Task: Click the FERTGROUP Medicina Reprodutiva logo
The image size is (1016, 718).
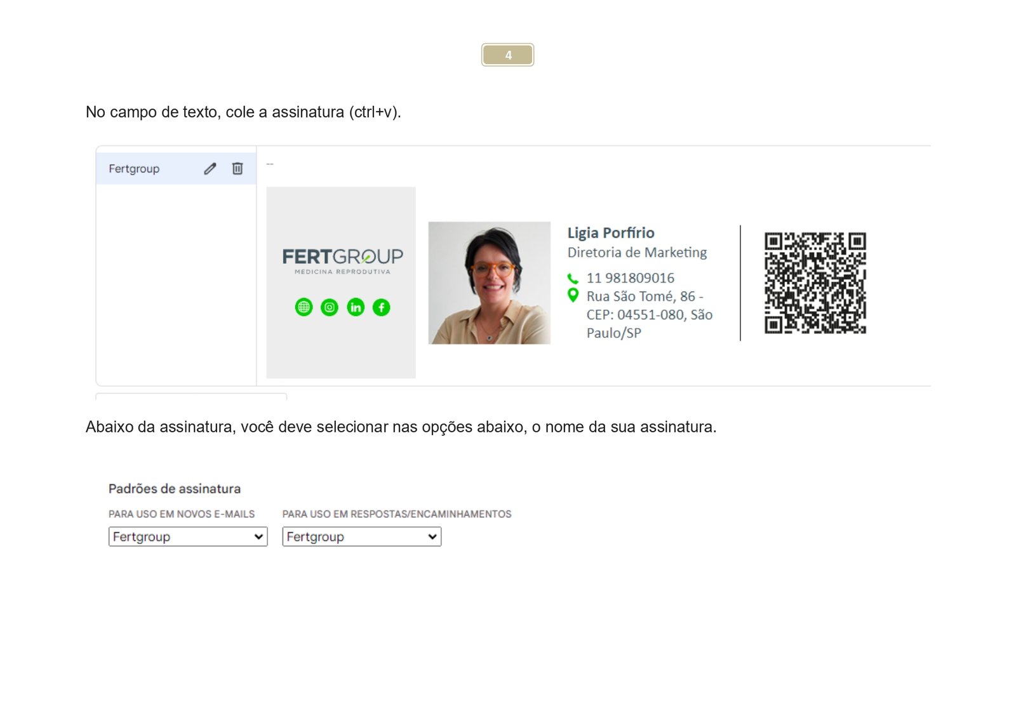Action: click(342, 261)
